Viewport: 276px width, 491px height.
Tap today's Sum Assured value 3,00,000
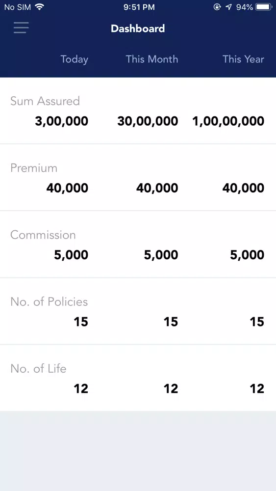tap(62, 121)
